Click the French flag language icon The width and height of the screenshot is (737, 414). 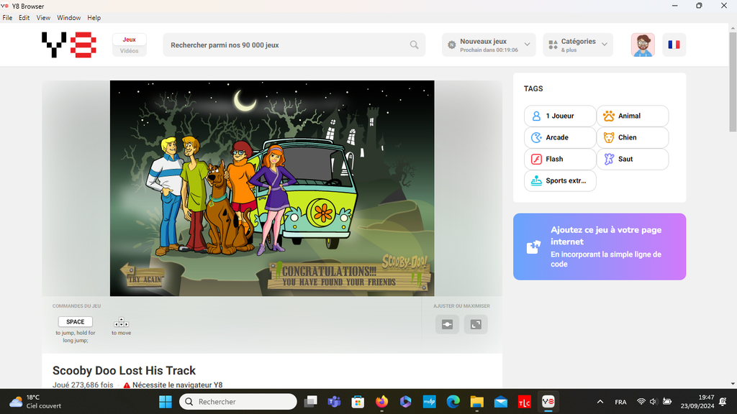tap(674, 45)
